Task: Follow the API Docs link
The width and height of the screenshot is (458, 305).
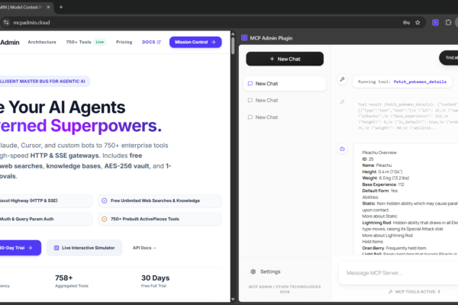Action: point(144,248)
